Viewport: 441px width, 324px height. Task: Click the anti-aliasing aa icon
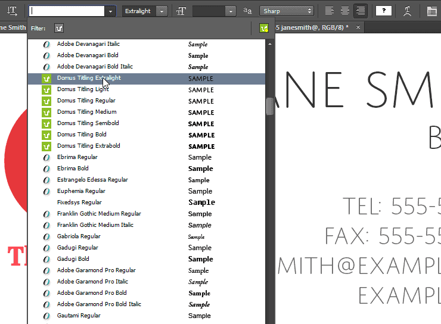tap(247, 11)
